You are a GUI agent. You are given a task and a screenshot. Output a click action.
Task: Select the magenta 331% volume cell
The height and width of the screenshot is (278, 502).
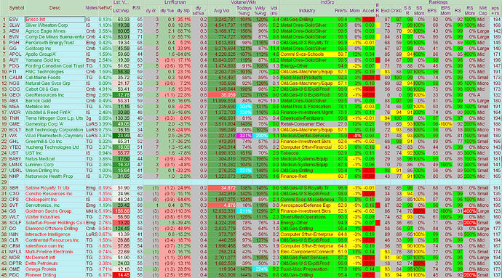pos(244,136)
